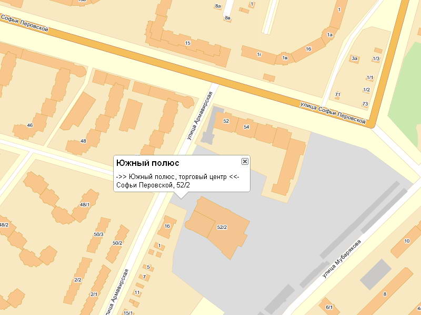Click the small building 7 label
This screenshot has width=421, height=315.
[144, 277]
